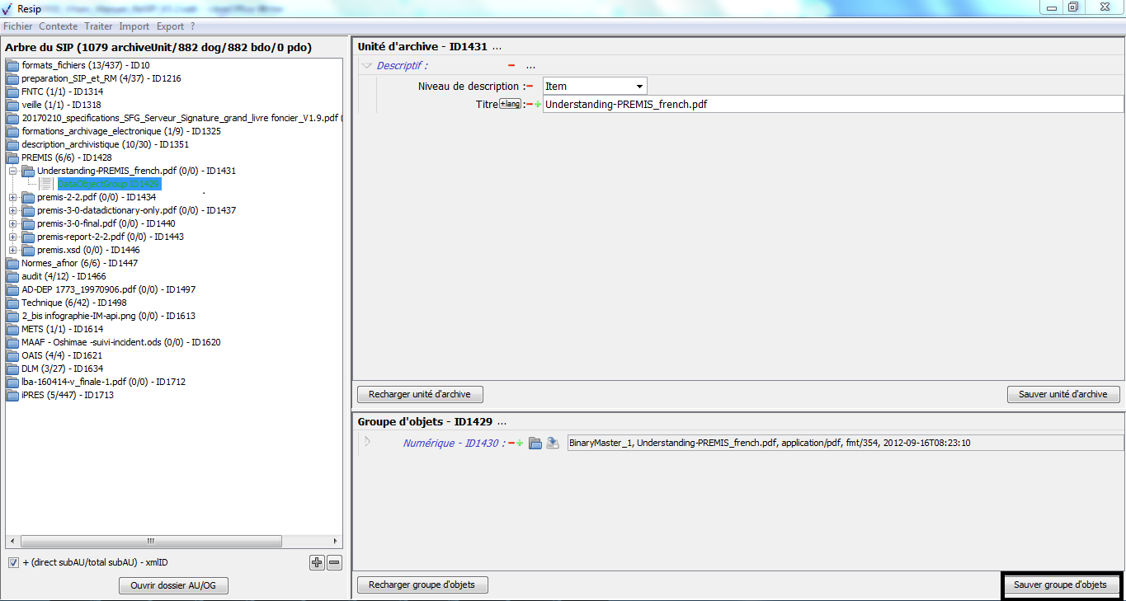This screenshot has width=1126, height=601.
Task: Expand the Numérique ID1430 row
Action: [x=368, y=443]
